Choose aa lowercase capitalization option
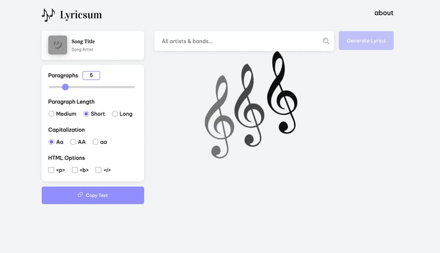Screen dimensions: 440x253 [96, 142]
